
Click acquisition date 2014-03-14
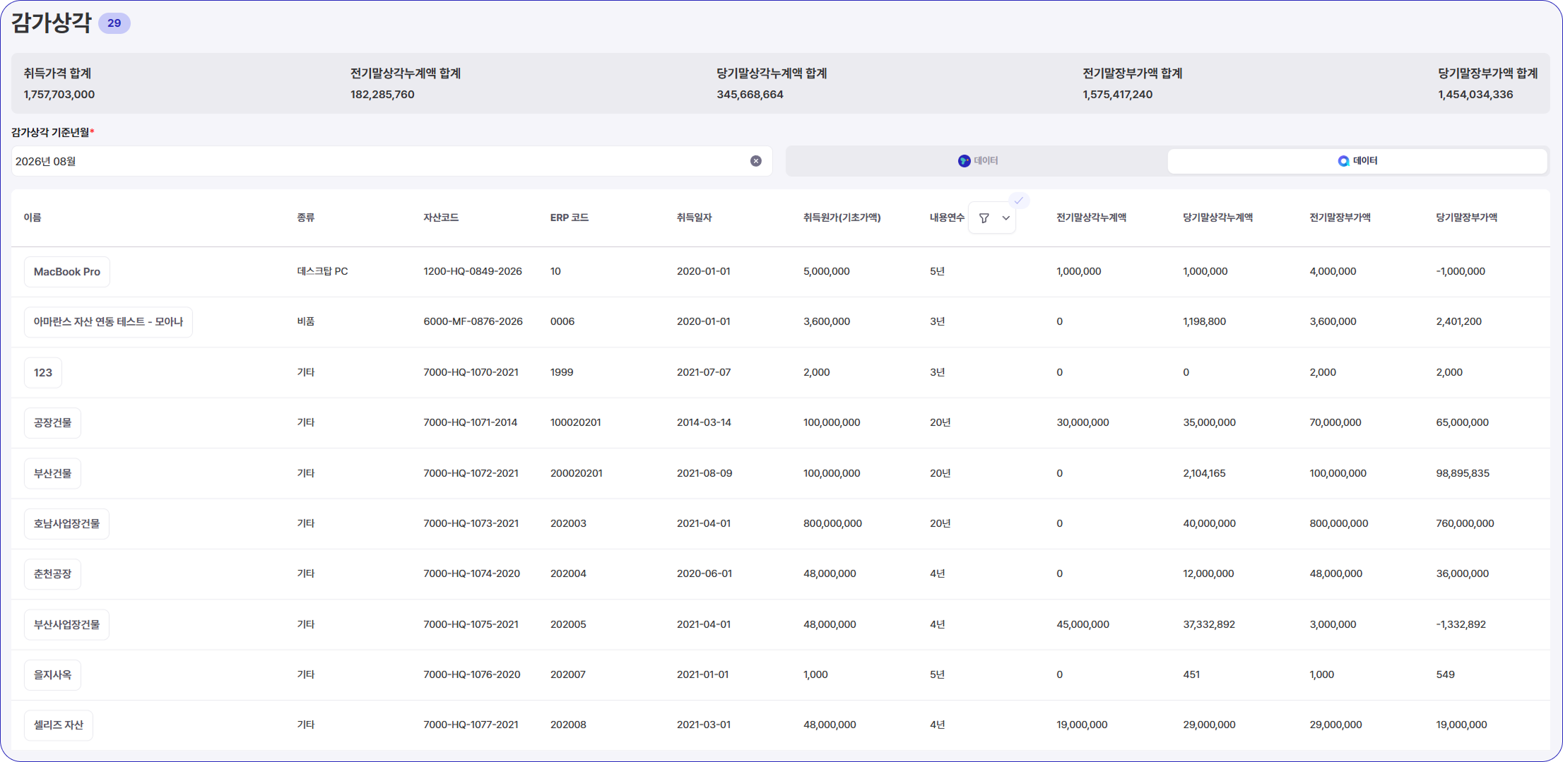click(x=704, y=422)
